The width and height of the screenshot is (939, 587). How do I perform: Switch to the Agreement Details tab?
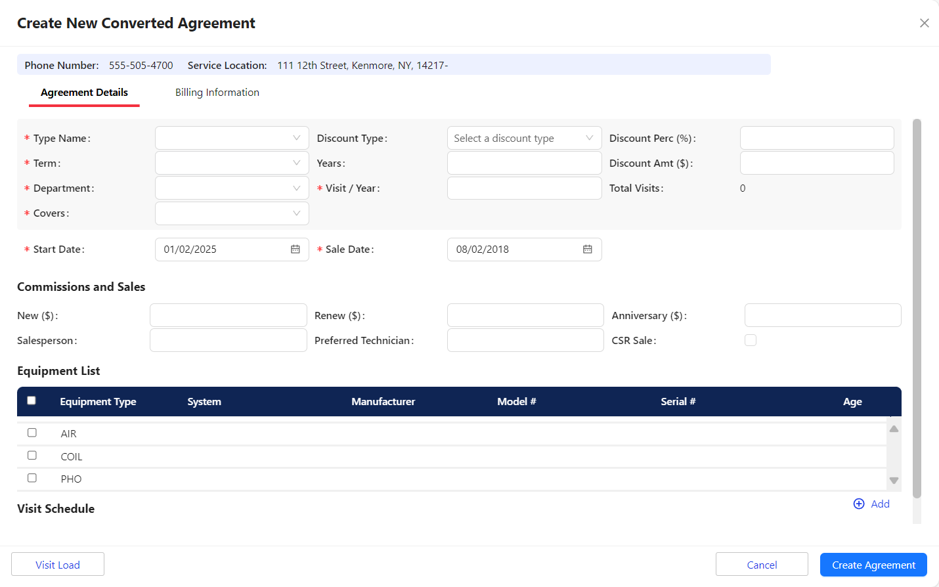point(84,93)
